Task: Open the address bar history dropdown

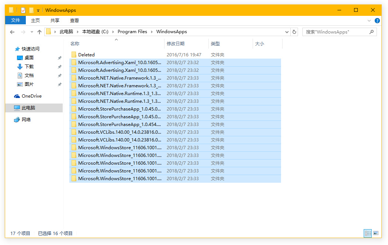Action: (287, 32)
